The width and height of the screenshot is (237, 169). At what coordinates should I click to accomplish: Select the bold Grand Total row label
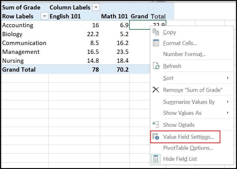19,69
